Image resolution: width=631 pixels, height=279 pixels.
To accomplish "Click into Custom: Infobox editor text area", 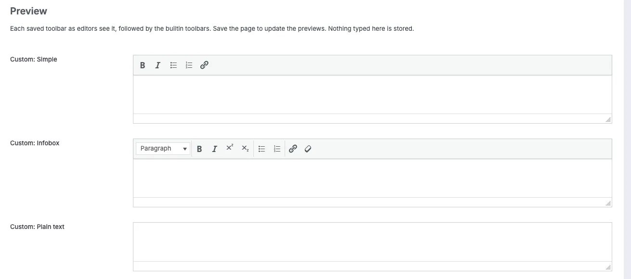I will click(x=372, y=178).
